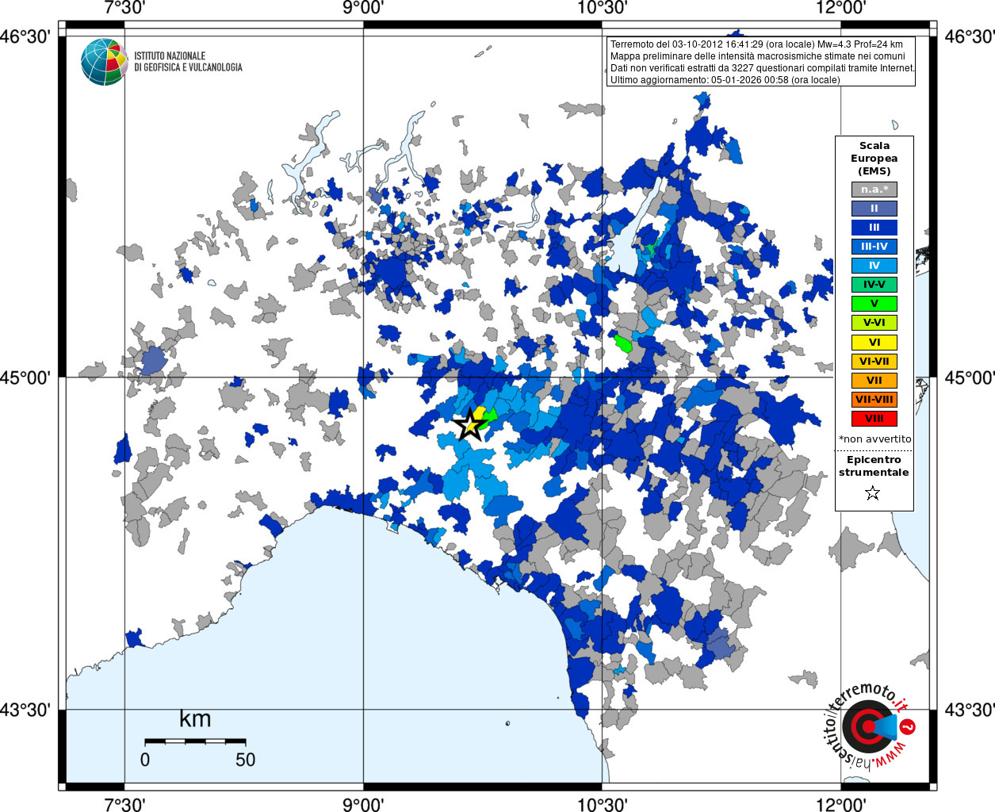
Task: Click the 'Epicentro strumentale' legend label
Action: click(874, 465)
